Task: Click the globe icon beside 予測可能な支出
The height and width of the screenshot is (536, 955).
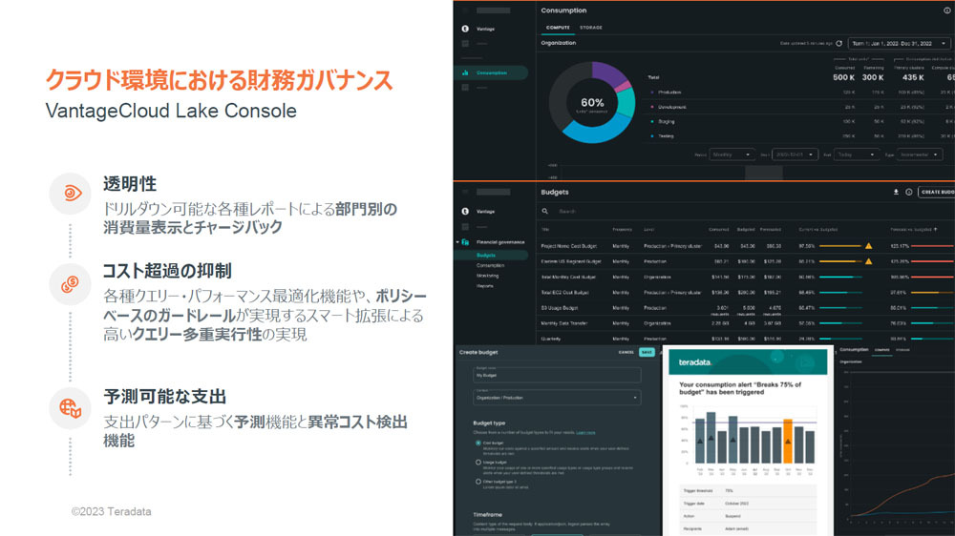Action: tap(70, 408)
